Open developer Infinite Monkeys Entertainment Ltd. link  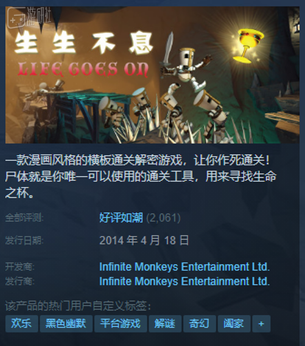pos(185,267)
